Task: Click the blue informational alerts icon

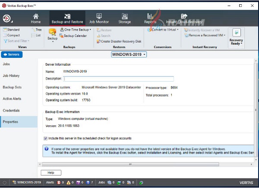Action: pyautogui.click(x=88, y=182)
